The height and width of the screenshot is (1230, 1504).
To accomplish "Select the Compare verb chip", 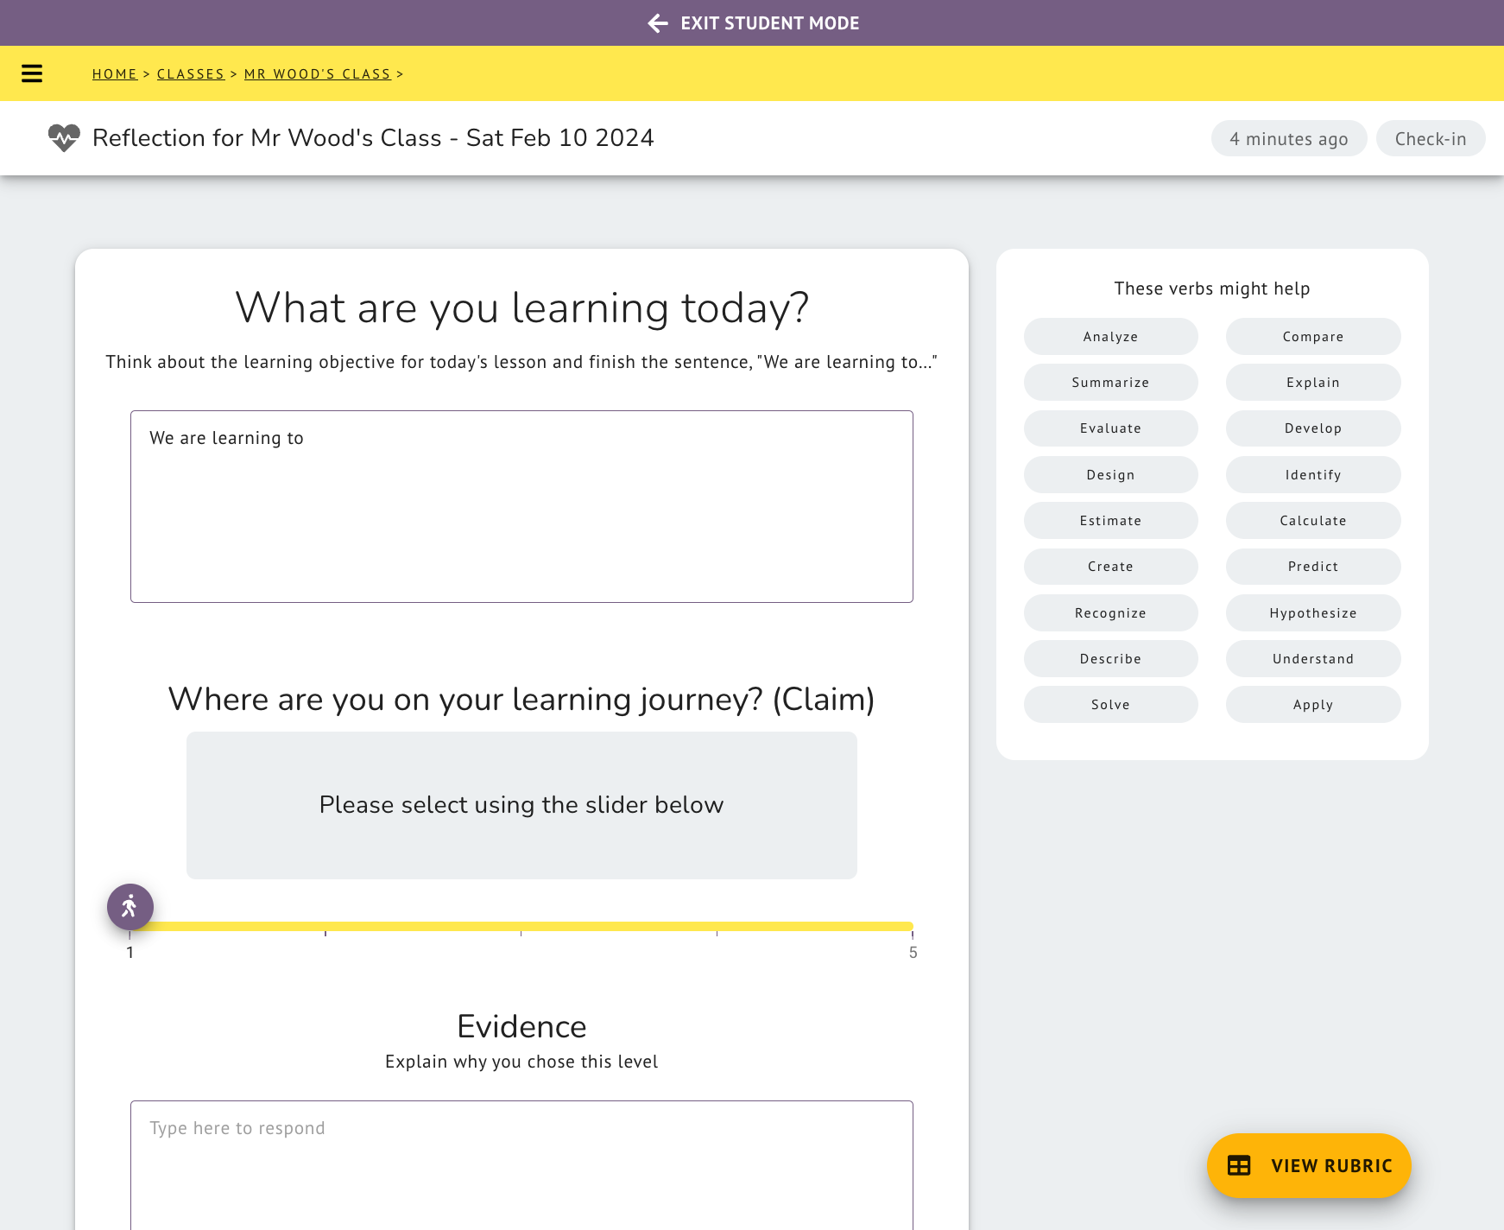I will click(1313, 337).
